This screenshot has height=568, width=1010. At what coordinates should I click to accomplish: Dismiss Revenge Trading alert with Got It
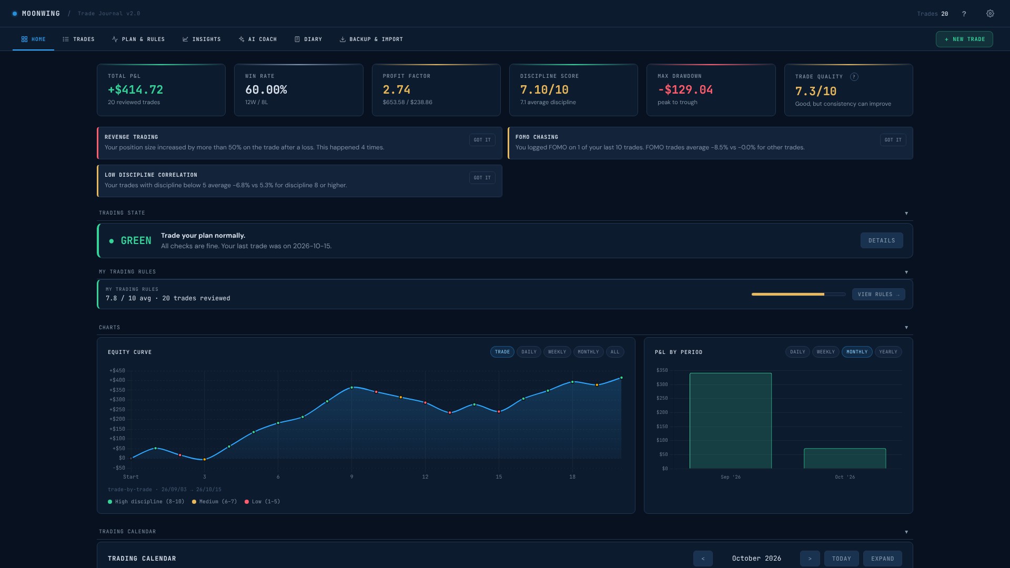[x=482, y=140]
